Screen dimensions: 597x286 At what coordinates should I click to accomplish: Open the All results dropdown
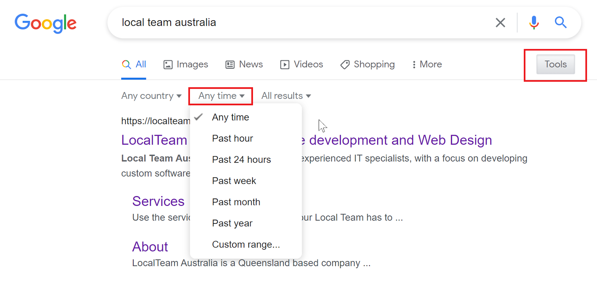click(x=286, y=96)
